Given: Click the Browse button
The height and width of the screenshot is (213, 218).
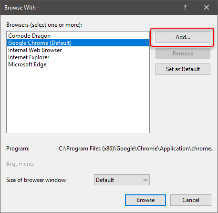Looking at the screenshot, I should coord(145,200).
